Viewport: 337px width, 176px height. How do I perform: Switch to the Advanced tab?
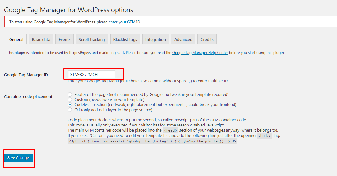(183, 39)
